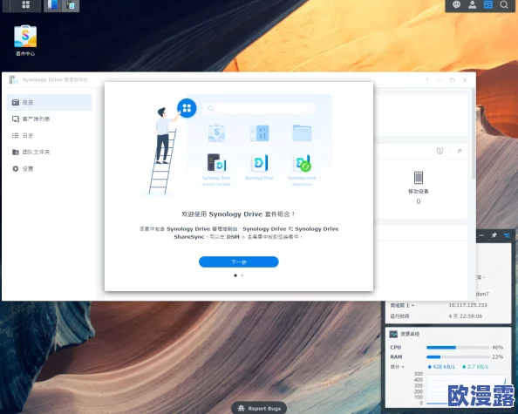518x414 pixels.
Task: Open 客户端列表 client list in sidebar
Action: (x=49, y=119)
